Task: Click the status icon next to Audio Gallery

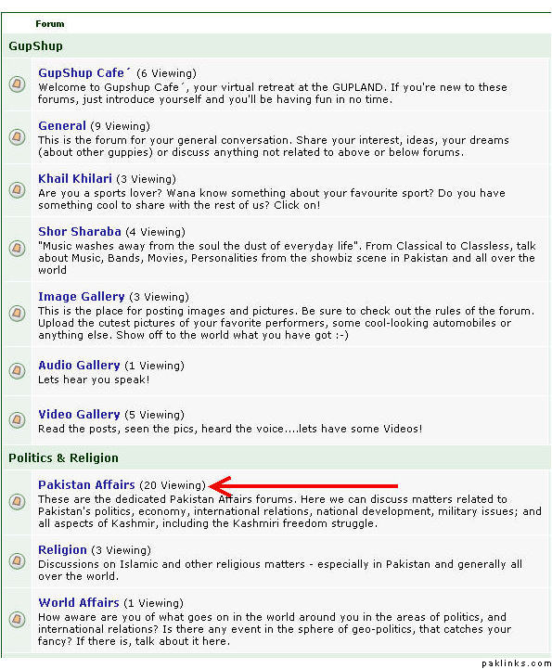Action: point(18,371)
